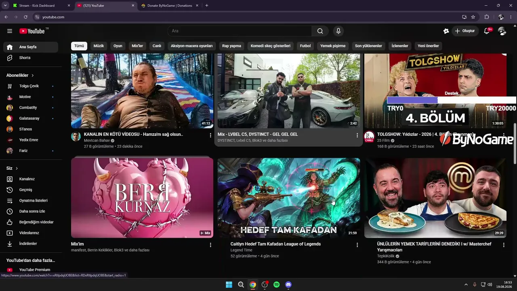Select the Müzik filter chip

(99, 46)
